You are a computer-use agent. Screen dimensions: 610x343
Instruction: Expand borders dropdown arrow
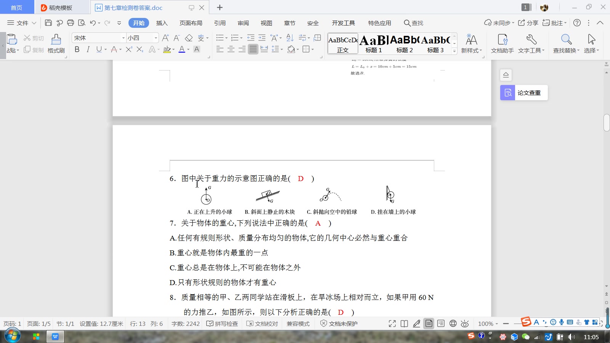[x=312, y=50]
